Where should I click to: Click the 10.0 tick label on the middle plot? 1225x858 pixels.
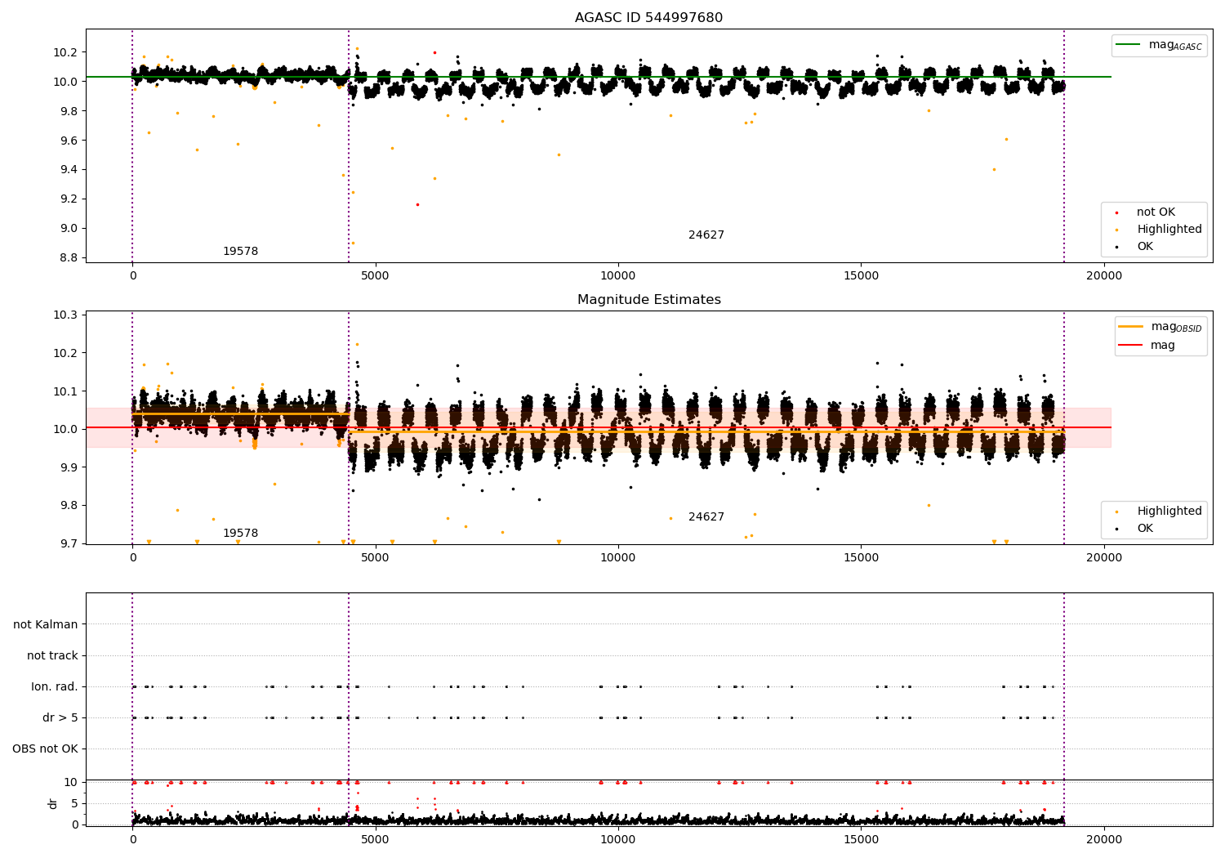(x=65, y=430)
